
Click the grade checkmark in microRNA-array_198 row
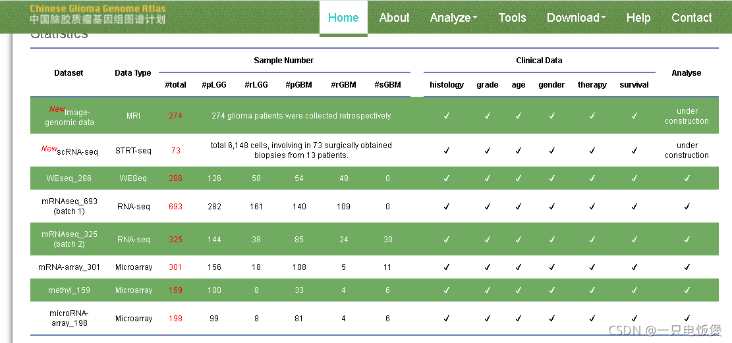487,319
